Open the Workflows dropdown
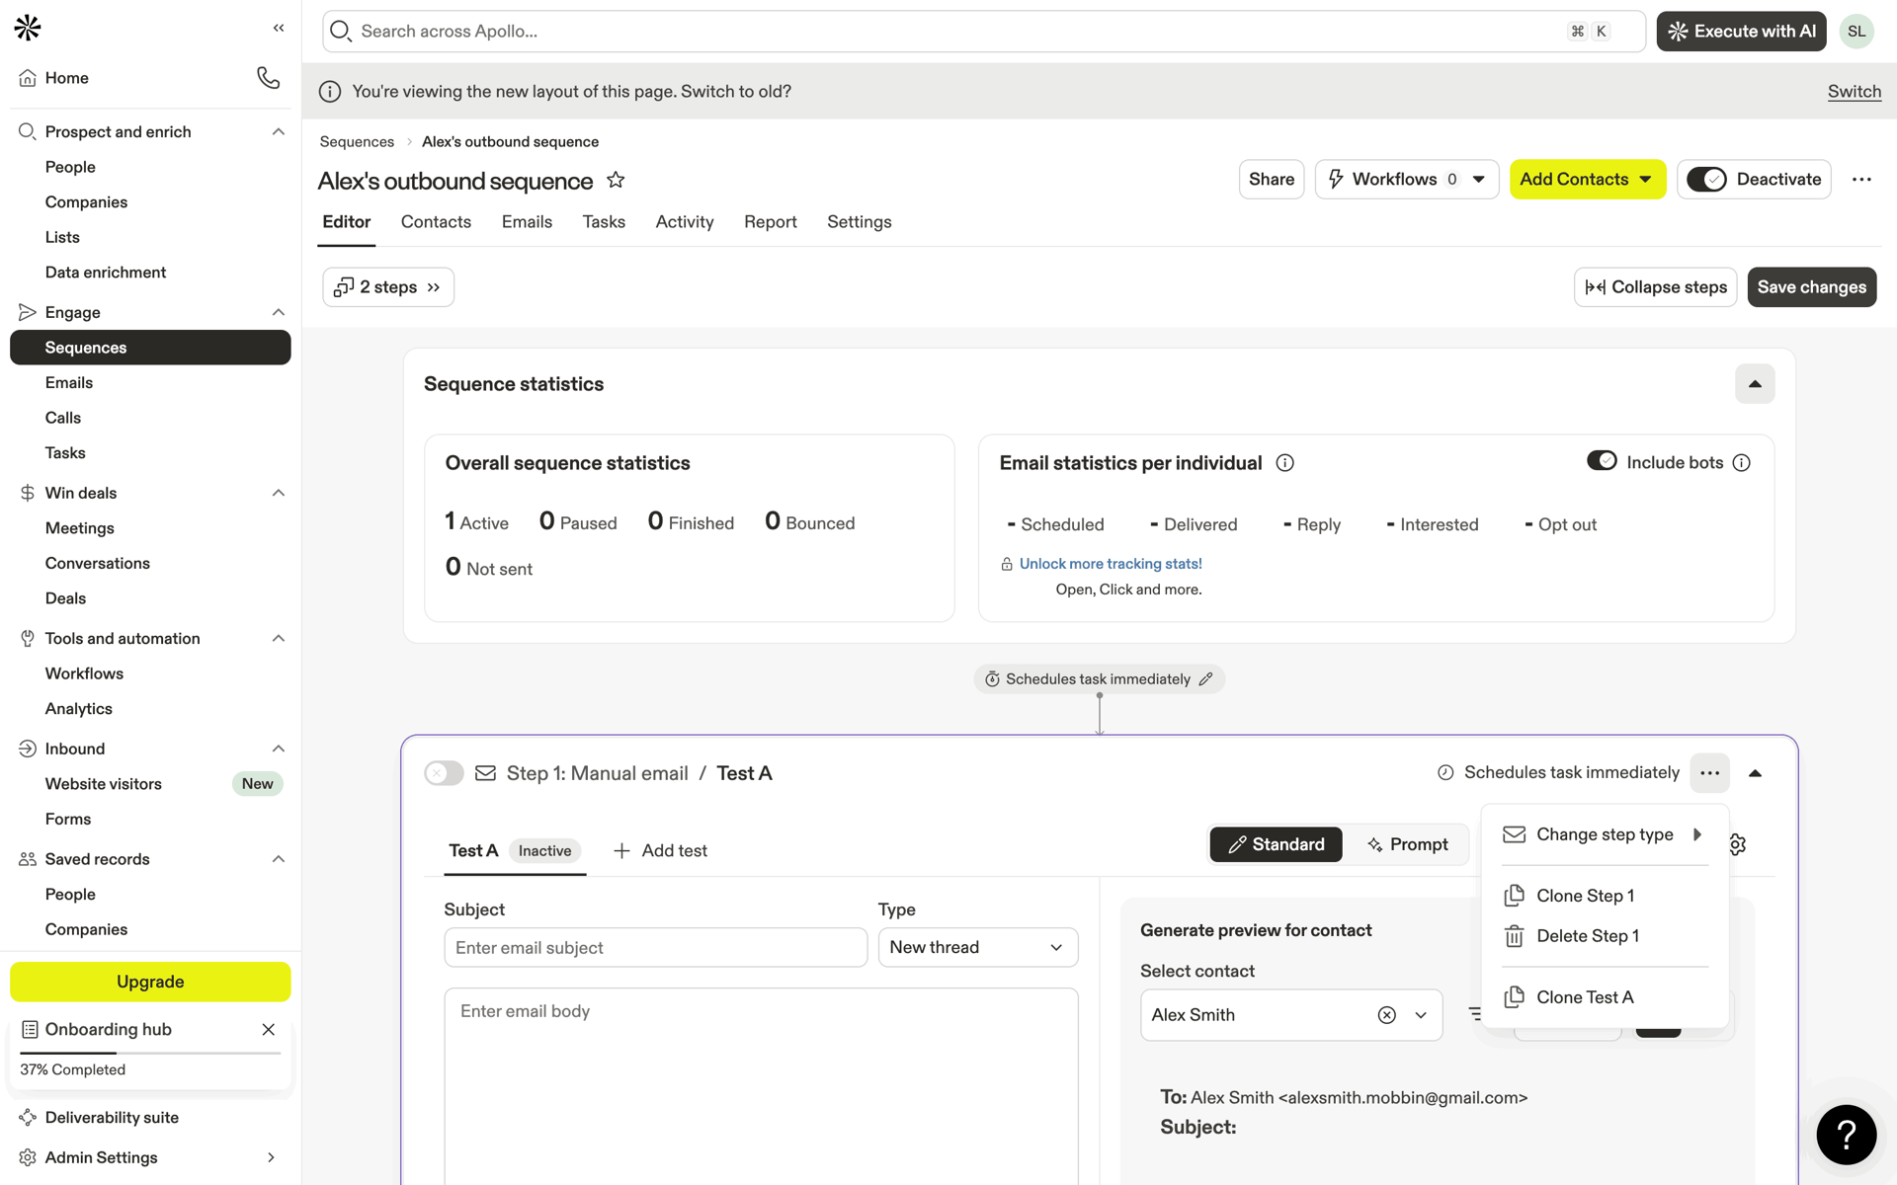1897x1185 pixels. (x=1407, y=180)
